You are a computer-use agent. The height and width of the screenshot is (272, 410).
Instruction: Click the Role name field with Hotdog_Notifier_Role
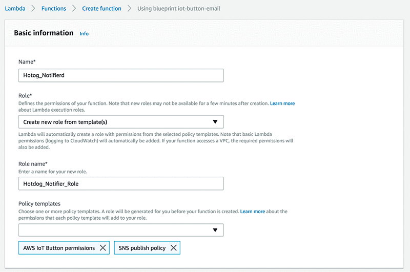pos(121,183)
